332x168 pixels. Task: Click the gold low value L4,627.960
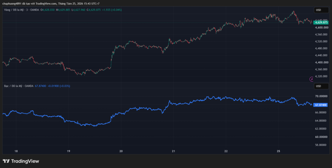(78, 10)
